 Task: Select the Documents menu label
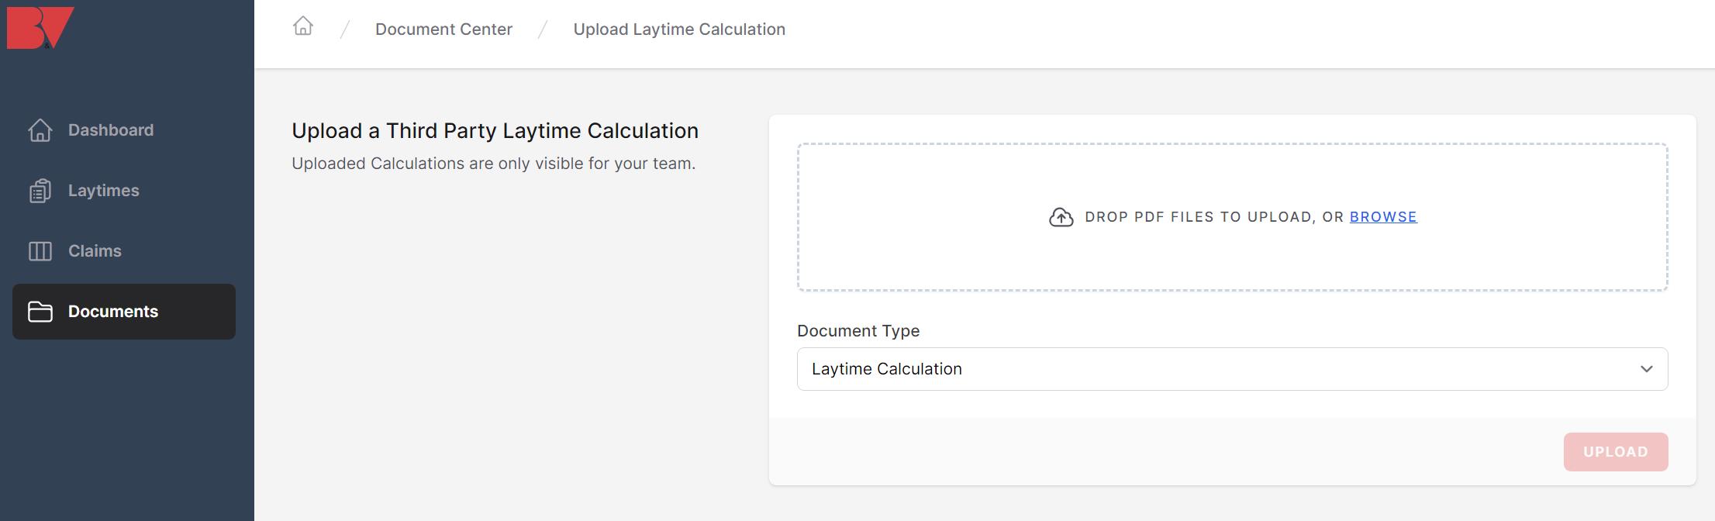pyautogui.click(x=113, y=312)
